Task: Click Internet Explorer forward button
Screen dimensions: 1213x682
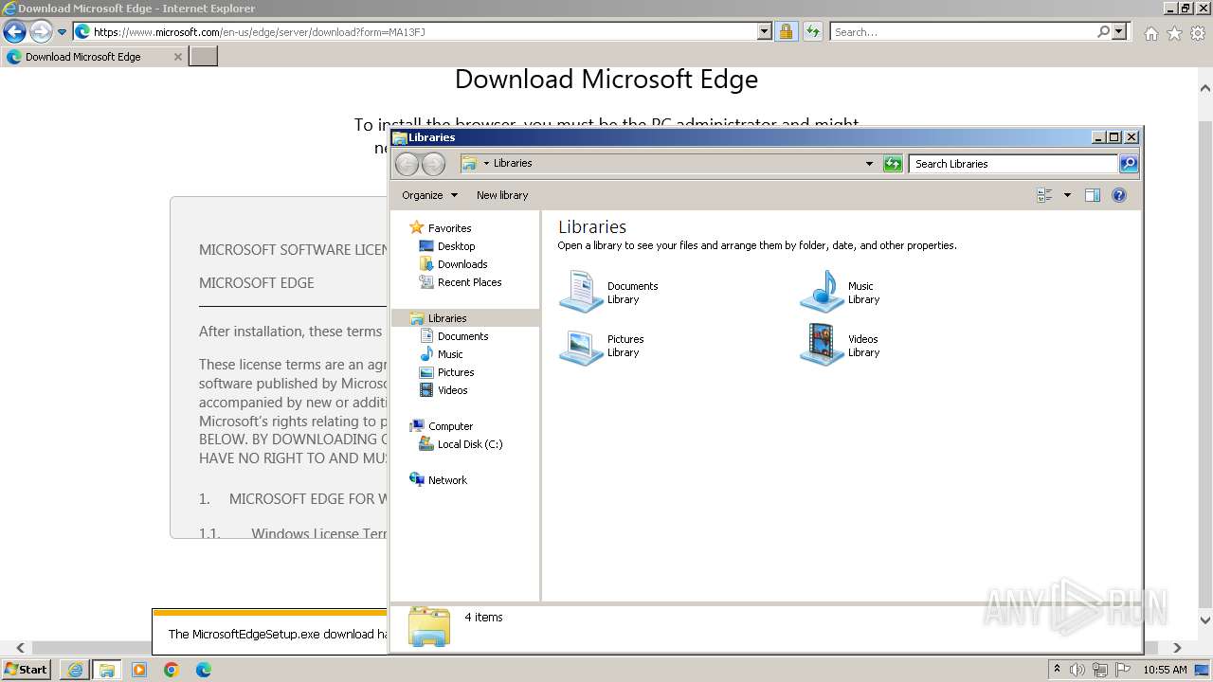Action: [x=41, y=31]
